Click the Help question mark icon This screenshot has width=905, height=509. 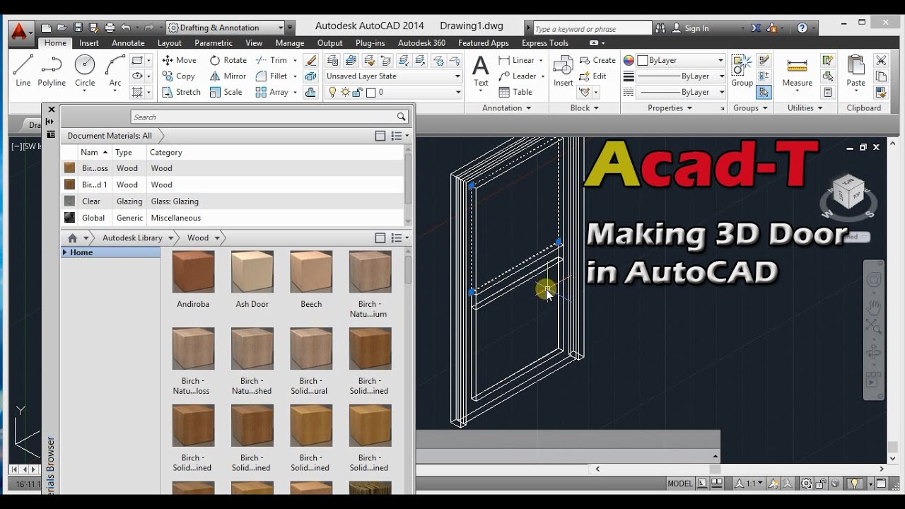click(802, 28)
